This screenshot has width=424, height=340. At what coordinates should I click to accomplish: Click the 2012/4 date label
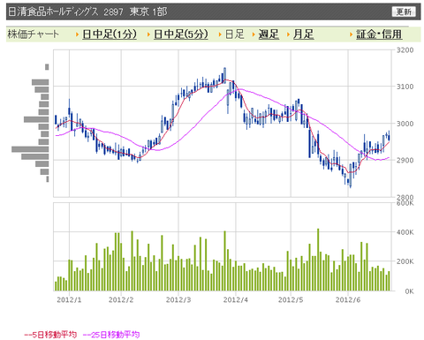click(236, 300)
